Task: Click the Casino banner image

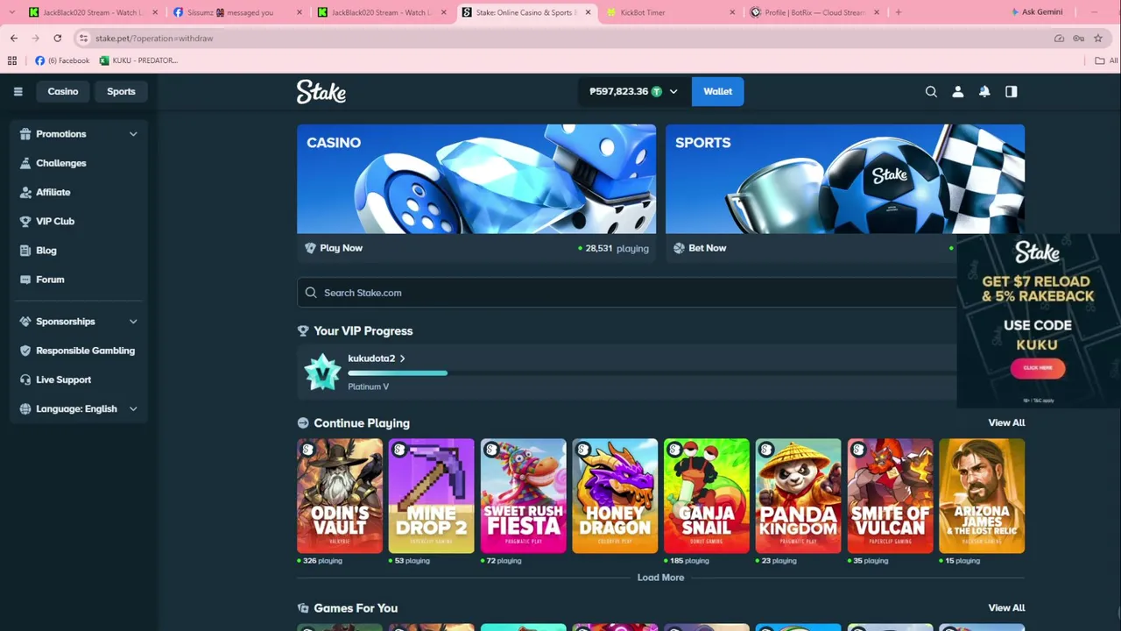Action: pyautogui.click(x=476, y=179)
